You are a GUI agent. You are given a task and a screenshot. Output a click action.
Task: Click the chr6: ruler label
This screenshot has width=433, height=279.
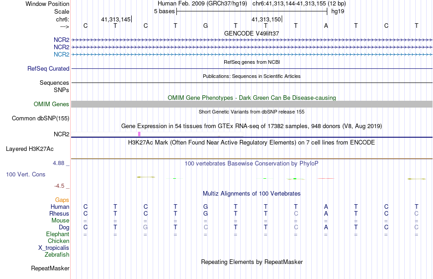pyautogui.click(x=62, y=19)
